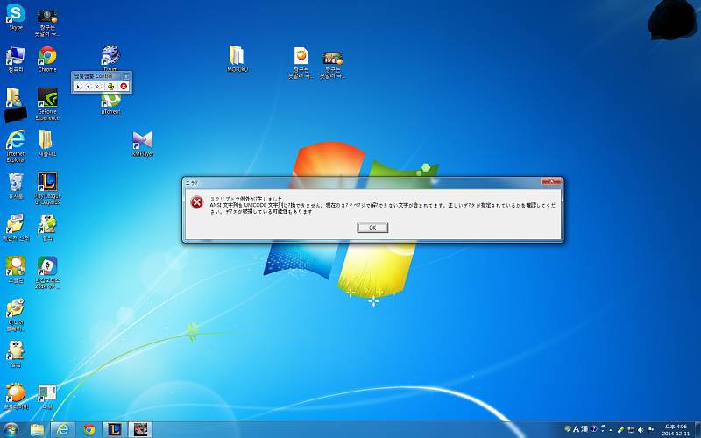The width and height of the screenshot is (701, 438).
Task: Open Internet Explorer desktop shortcut
Action: click(x=16, y=140)
